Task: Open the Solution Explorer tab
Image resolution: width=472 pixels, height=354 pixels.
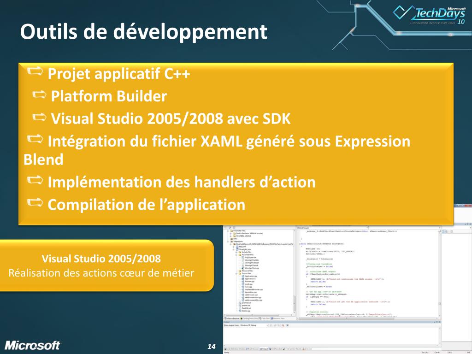Action: click(x=231, y=319)
